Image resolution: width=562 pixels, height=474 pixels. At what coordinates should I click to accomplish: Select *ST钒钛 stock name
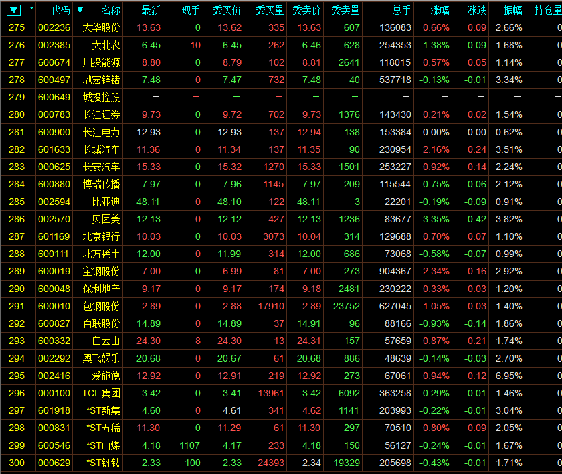coord(103,463)
